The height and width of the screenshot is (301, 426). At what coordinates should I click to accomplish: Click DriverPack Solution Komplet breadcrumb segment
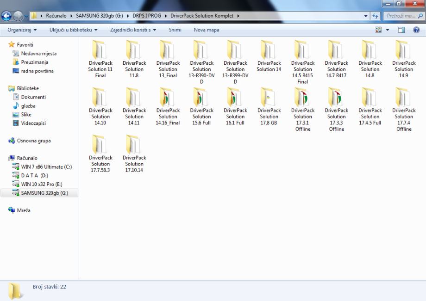pyautogui.click(x=202, y=16)
